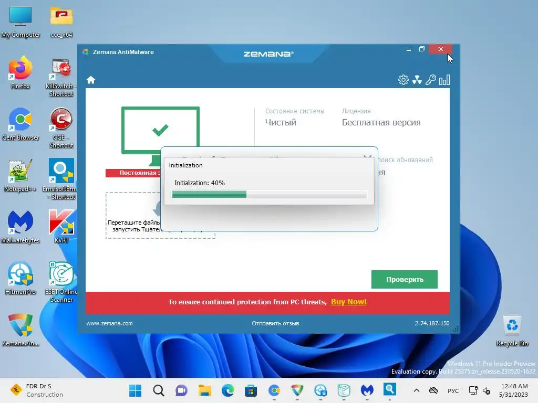Launch HitmanPro desktop icon

pyautogui.click(x=20, y=278)
